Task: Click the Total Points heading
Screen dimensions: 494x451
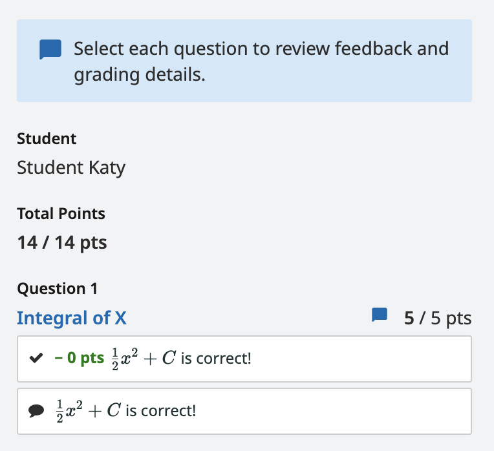Action: (61, 214)
